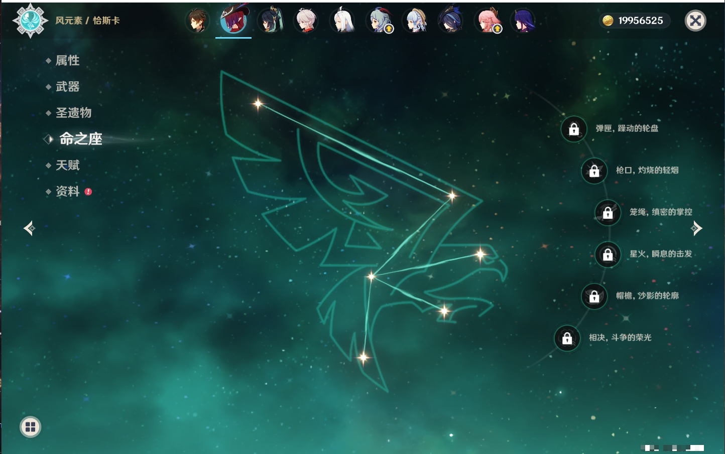Open the 武器 weapon menu
Image resolution: width=725 pixels, height=454 pixels.
pos(67,87)
